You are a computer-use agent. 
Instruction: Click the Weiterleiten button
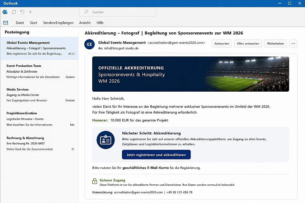pos(276,43)
